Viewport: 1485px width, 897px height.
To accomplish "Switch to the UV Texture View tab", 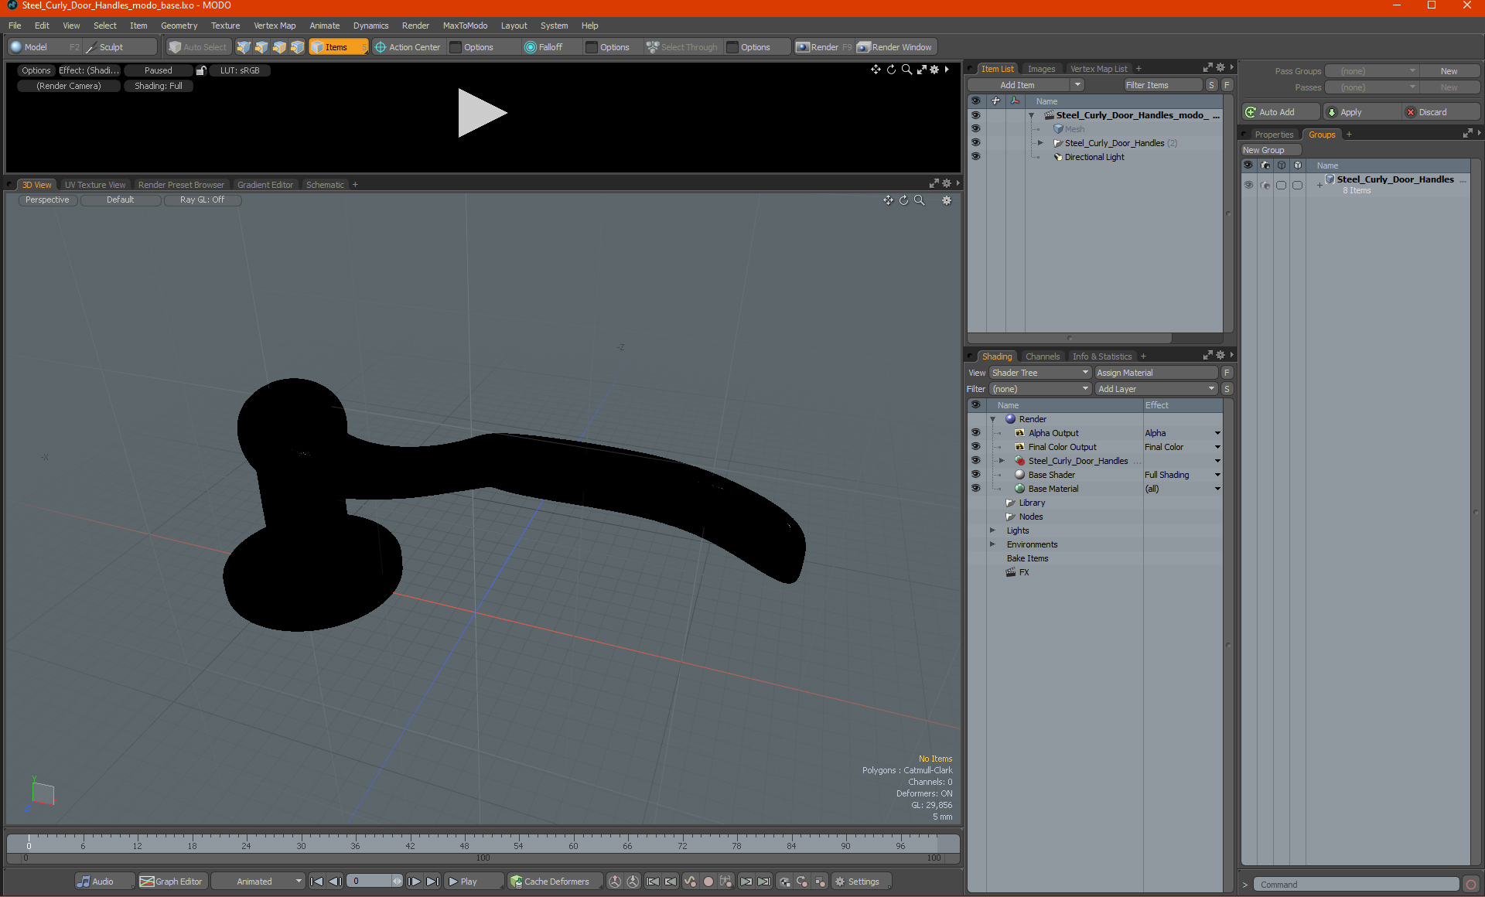I will [x=94, y=185].
